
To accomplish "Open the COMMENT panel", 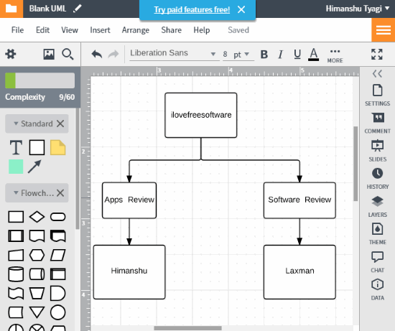I will click(x=377, y=123).
